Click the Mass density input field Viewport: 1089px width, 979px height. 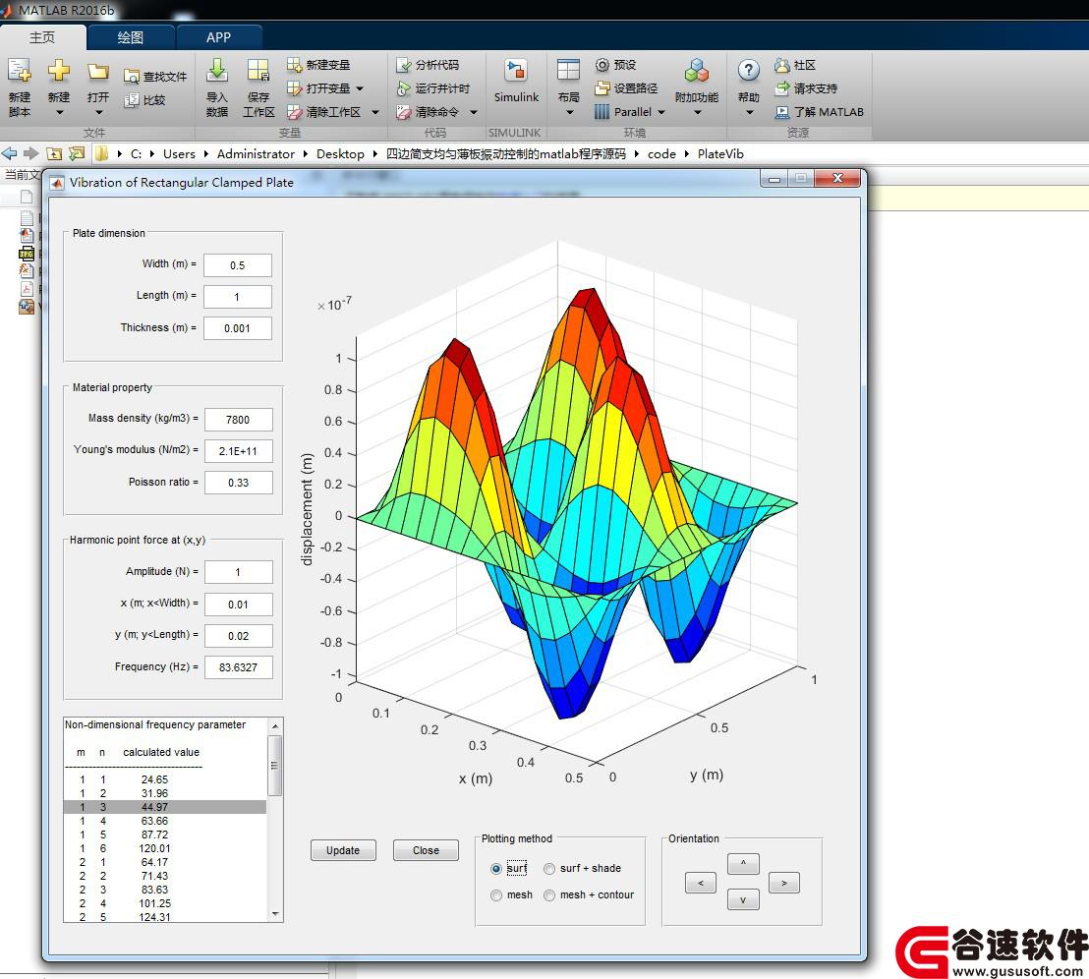pos(238,420)
